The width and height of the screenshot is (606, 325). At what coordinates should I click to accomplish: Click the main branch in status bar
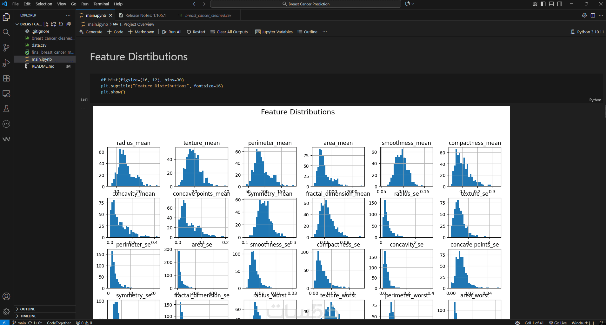click(19, 323)
